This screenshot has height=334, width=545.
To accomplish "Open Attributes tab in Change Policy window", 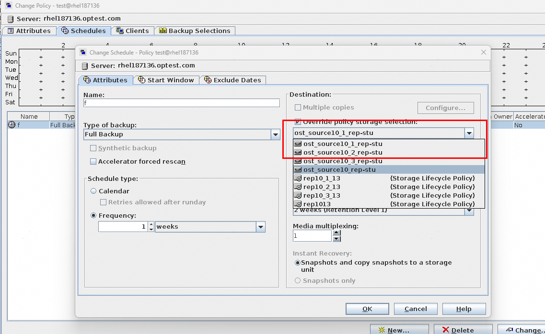I will coord(29,31).
